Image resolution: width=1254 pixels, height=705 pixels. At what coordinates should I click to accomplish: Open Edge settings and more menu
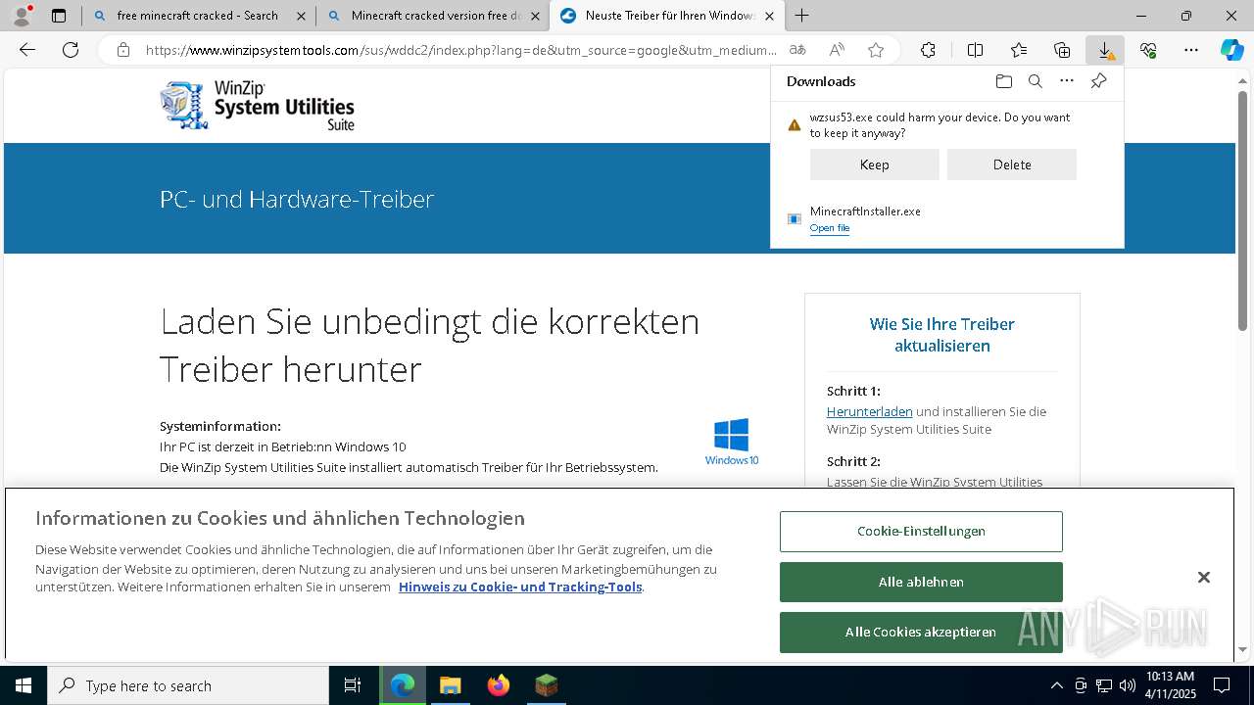[1191, 50]
